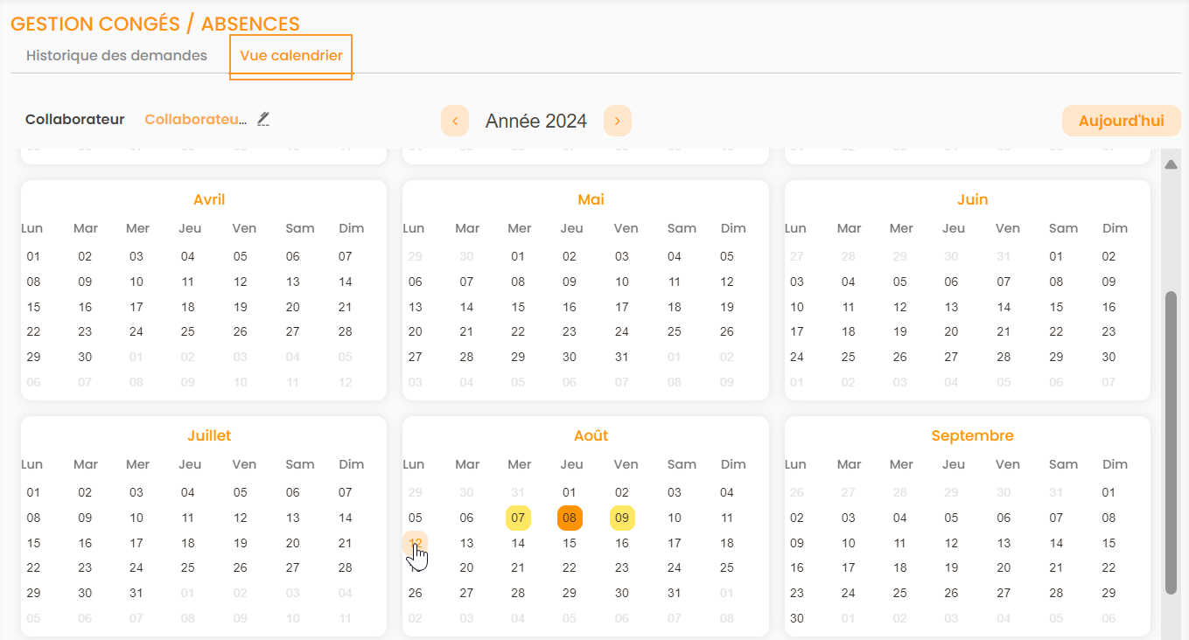This screenshot has width=1189, height=640.
Task: Click the vertical scrollbar thumb
Action: (x=1171, y=442)
